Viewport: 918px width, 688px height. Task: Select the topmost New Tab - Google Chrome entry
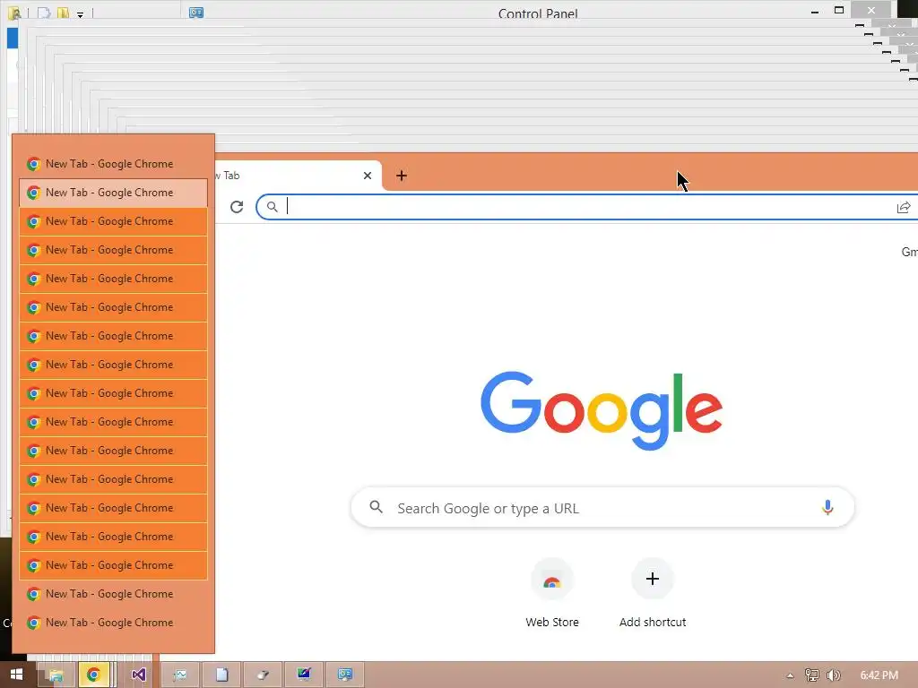tap(114, 164)
